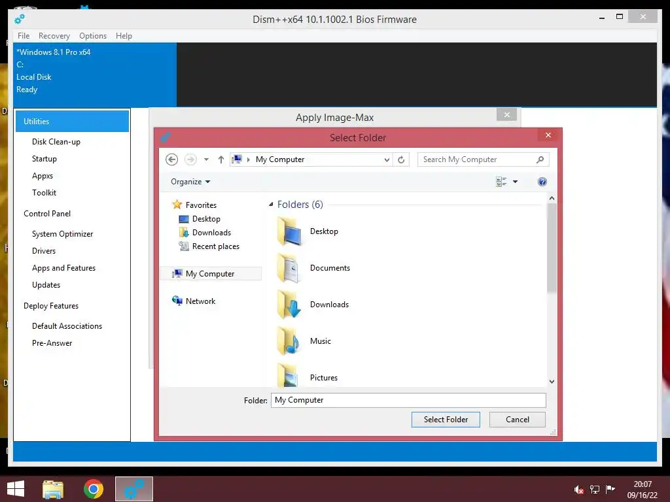Viewport: 670px width, 502px height.
Task: Click the muted volume tray icon
Action: [579, 490]
